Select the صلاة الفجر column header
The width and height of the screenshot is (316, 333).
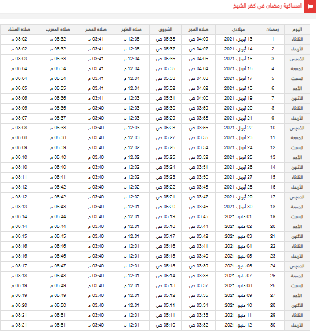(198, 30)
